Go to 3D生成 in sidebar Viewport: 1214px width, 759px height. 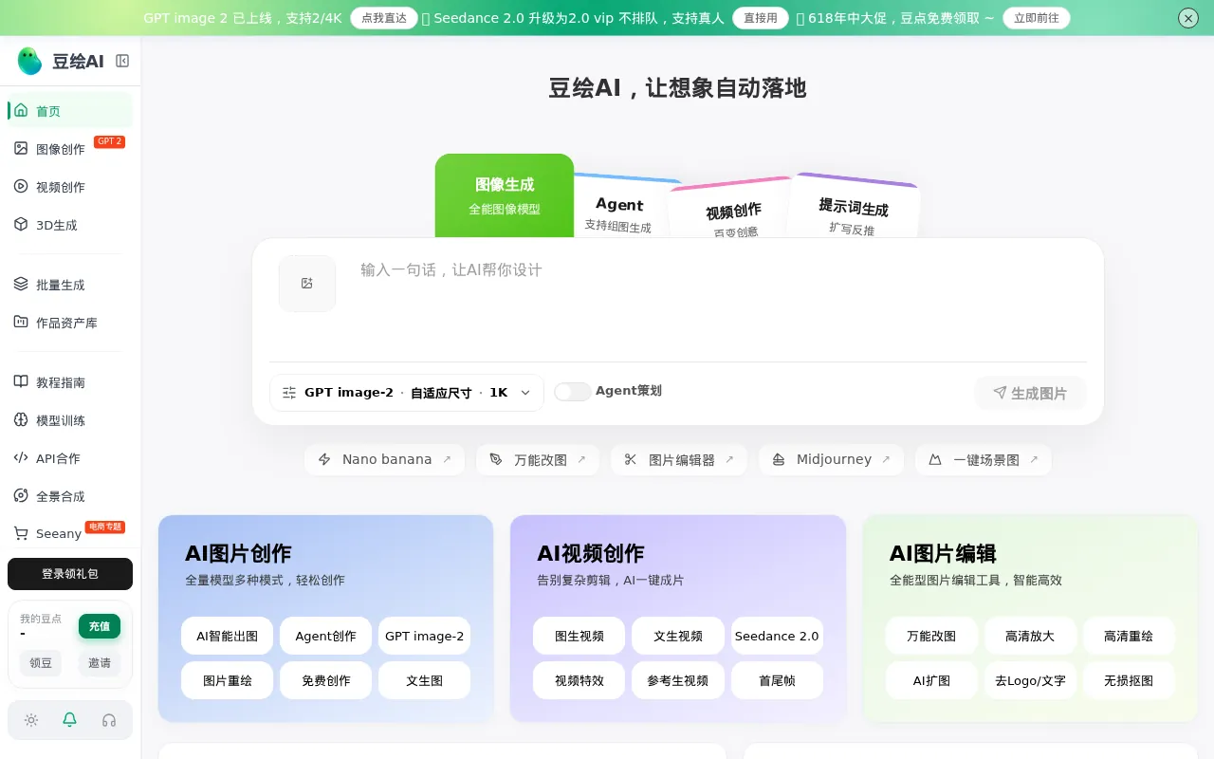click(70, 225)
